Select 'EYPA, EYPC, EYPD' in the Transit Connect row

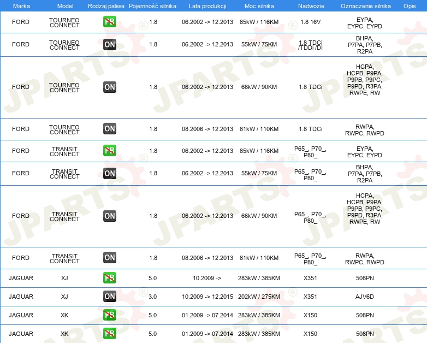[x=365, y=152]
